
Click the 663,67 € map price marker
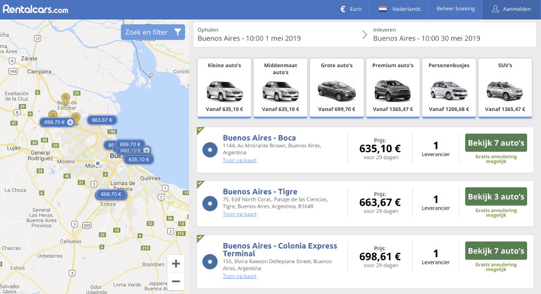[x=102, y=120]
